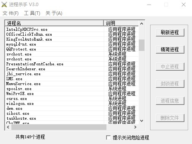Image resolution: width=192 pixels, height=144 pixels.
Task: Click the 删除文件 button
Action: pyautogui.click(x=170, y=118)
